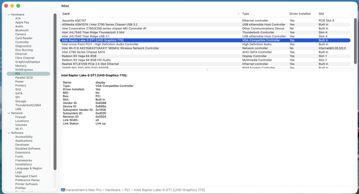Select Language & Region in sidebar
The image size is (359, 194).
tap(29, 169)
